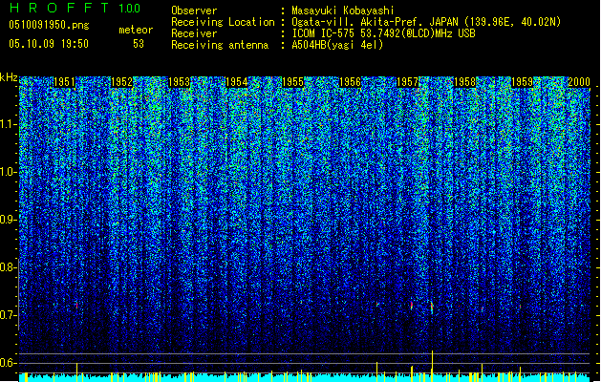
Task: Click the Ogata-vill. Akita-Pref. JAPAN location text
Action: (426, 22)
